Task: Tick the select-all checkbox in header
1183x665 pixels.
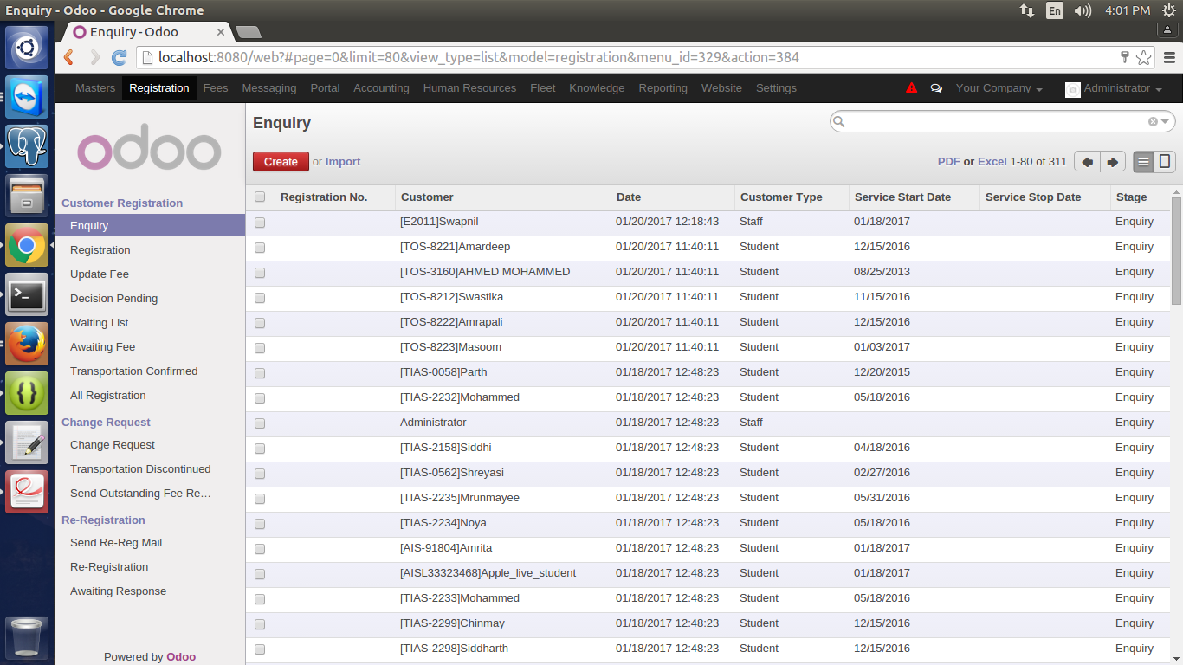Action: [260, 197]
